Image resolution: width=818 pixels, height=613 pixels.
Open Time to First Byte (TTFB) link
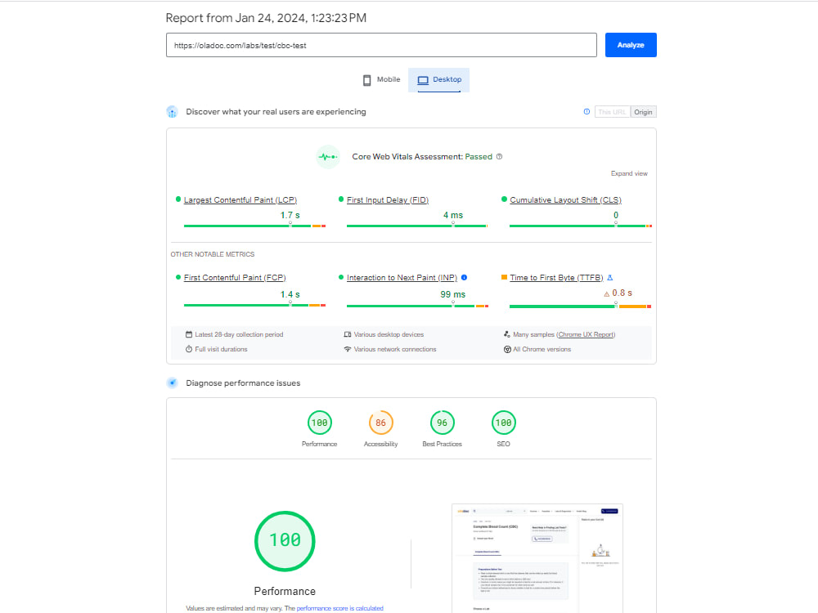pyautogui.click(x=556, y=278)
